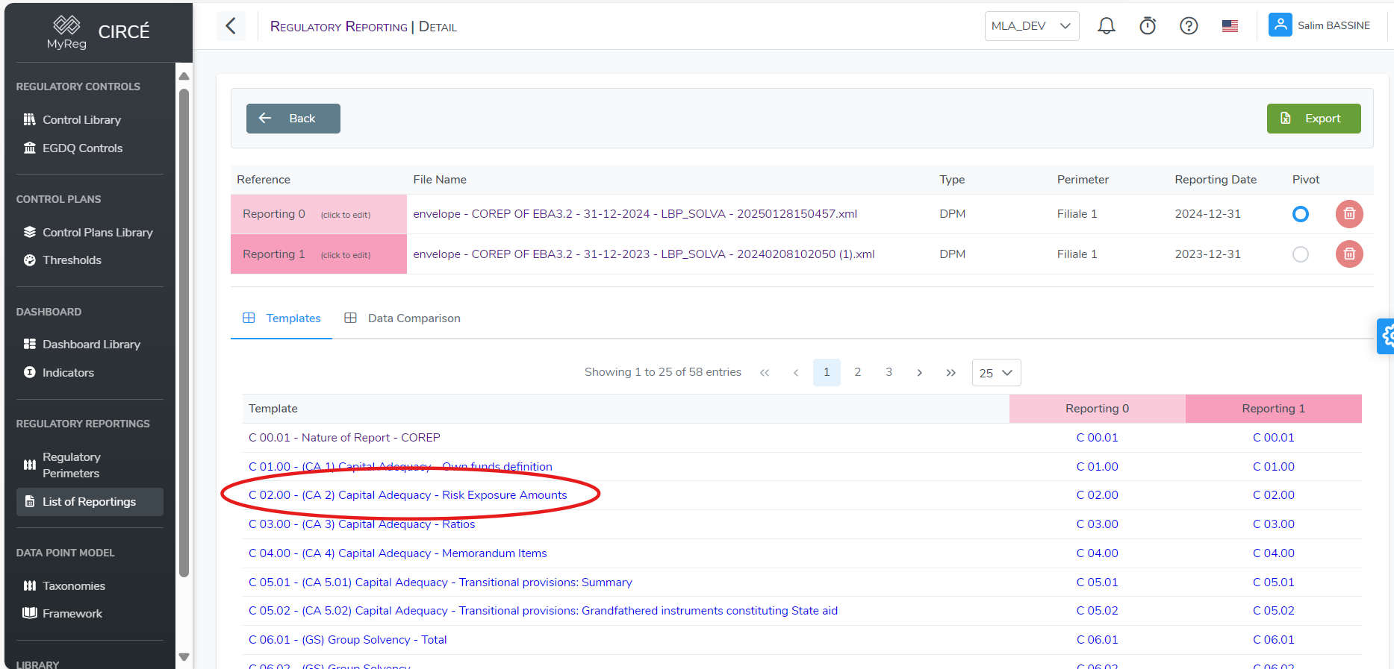Go to page 1 of entries
Screen dimensions: 1394x669
pos(827,372)
